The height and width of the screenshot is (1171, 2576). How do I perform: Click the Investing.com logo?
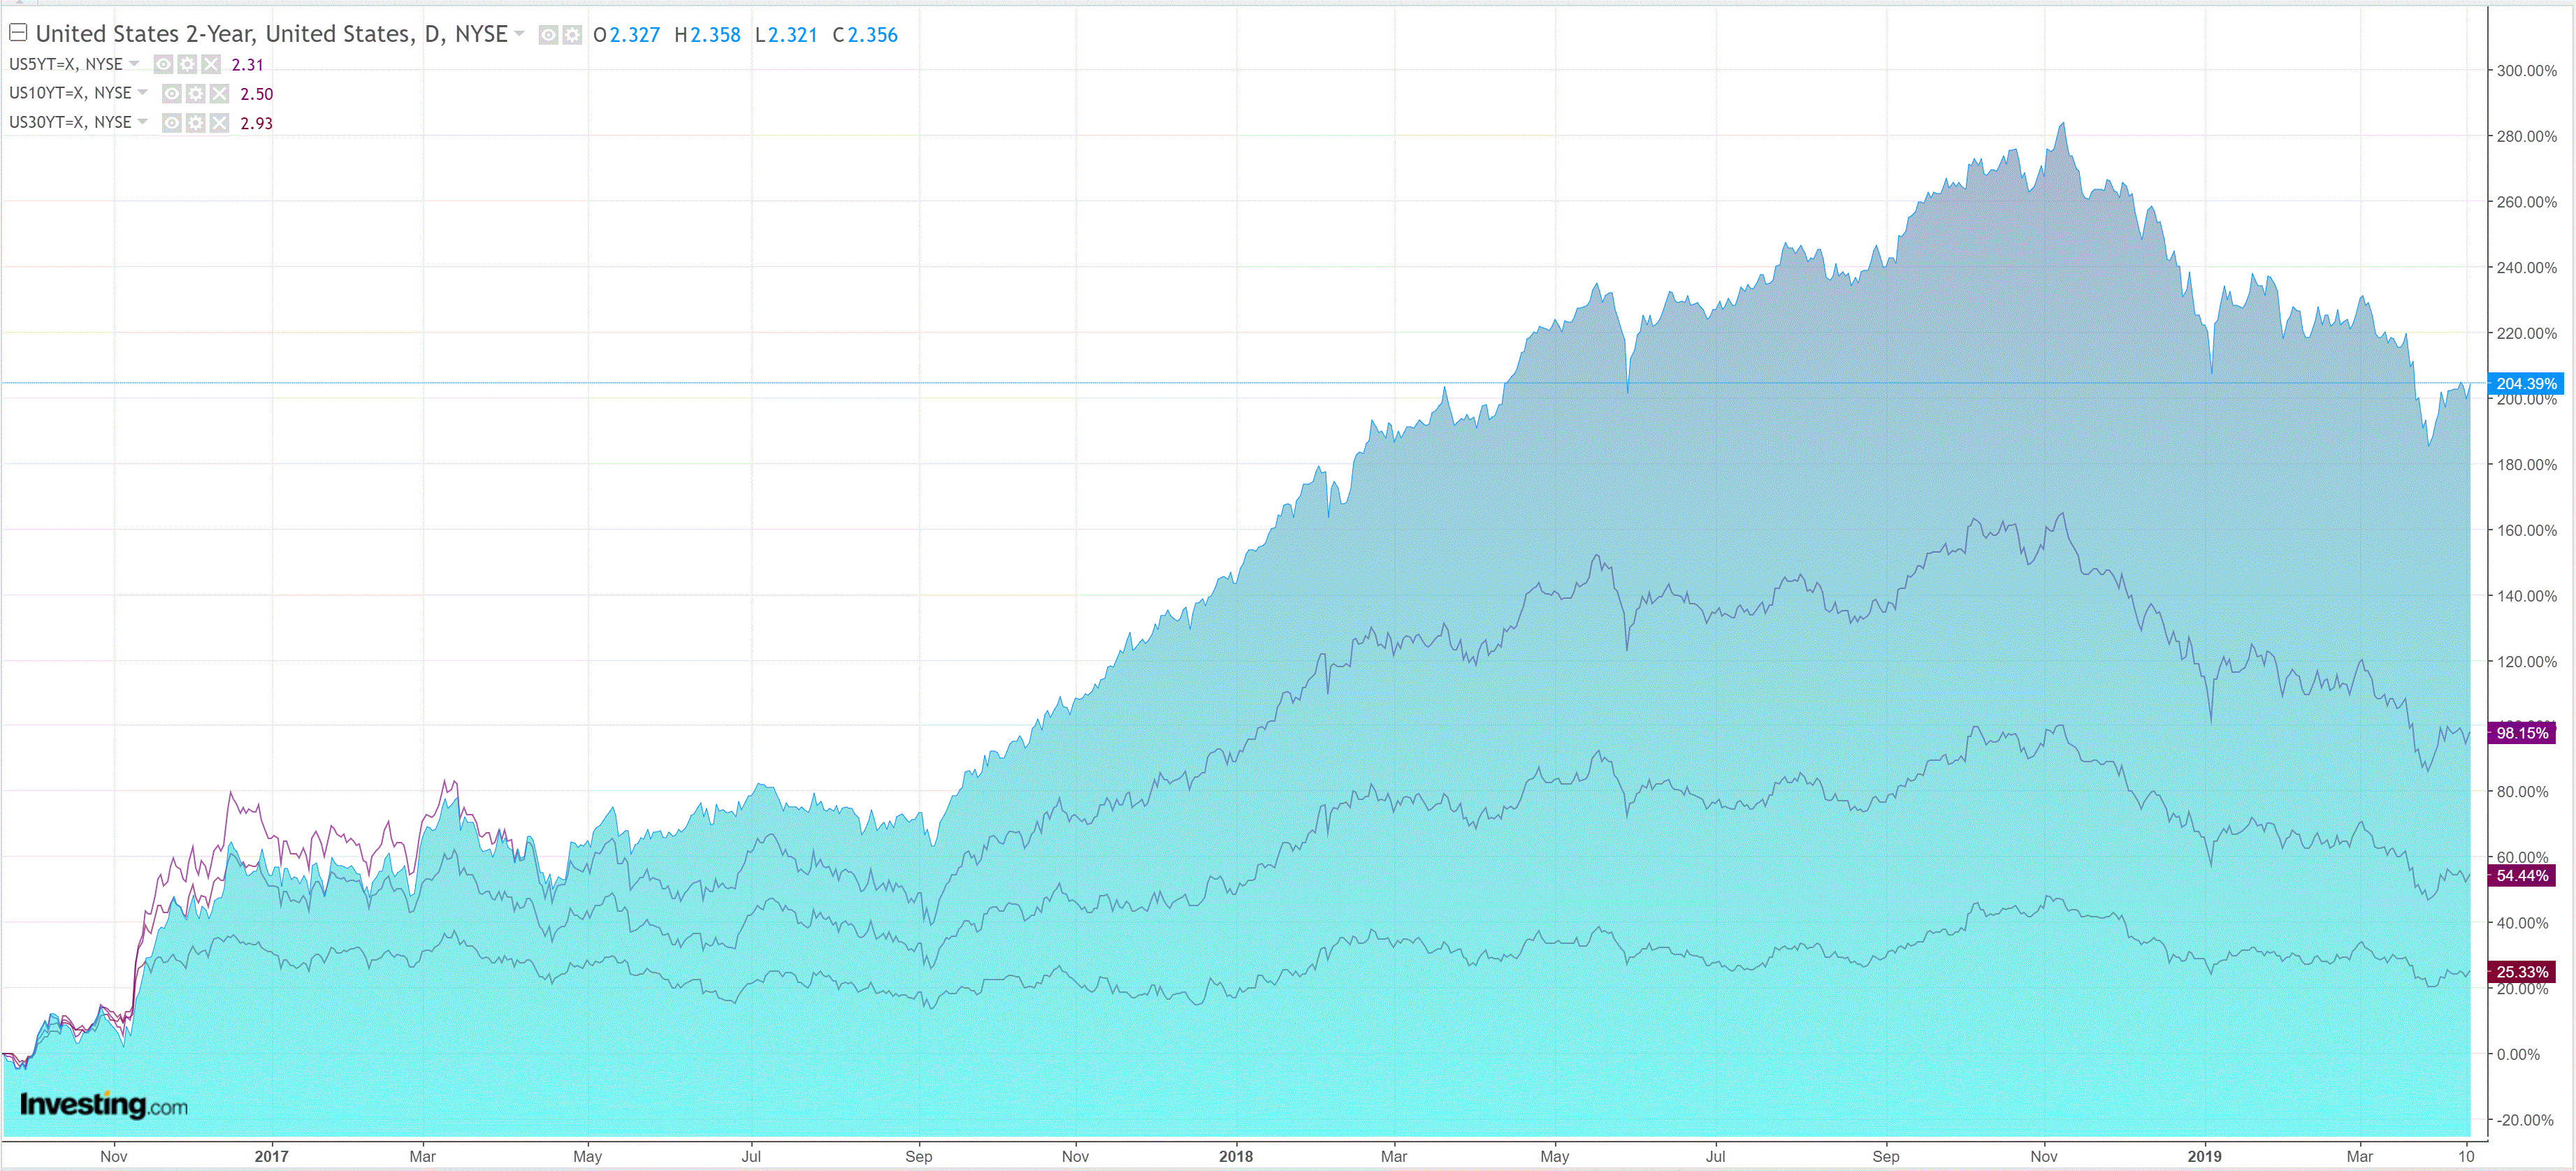pos(104,1104)
